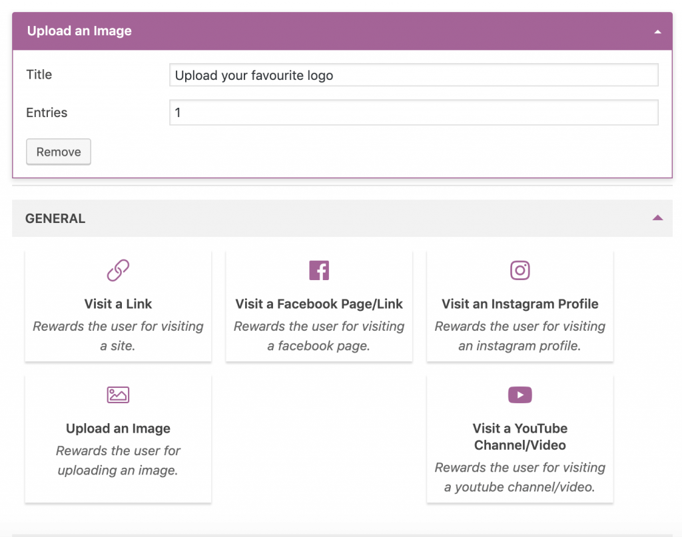Screen dimensions: 682x537
Task: Select the Visit an Instagram Profile heading
Action: tap(519, 303)
